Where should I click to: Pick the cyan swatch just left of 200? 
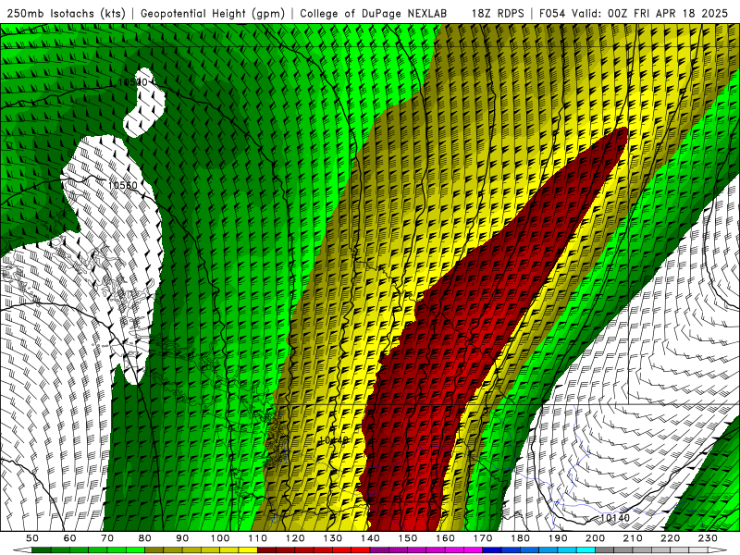586,550
